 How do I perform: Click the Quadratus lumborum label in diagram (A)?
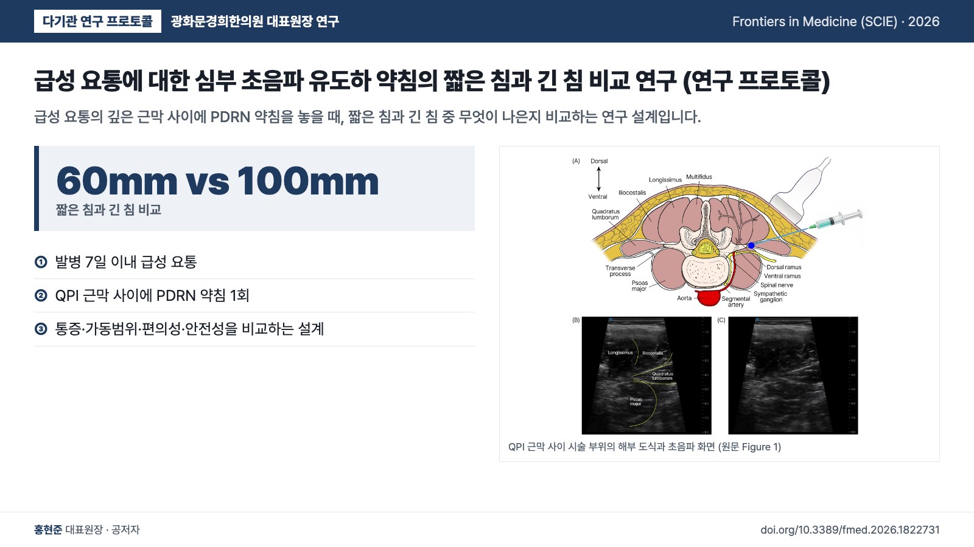point(606,215)
